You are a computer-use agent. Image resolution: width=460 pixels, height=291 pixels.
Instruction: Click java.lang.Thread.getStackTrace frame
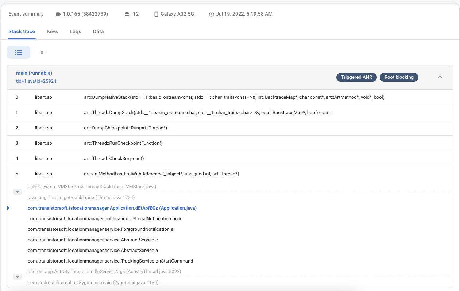pyautogui.click(x=81, y=198)
